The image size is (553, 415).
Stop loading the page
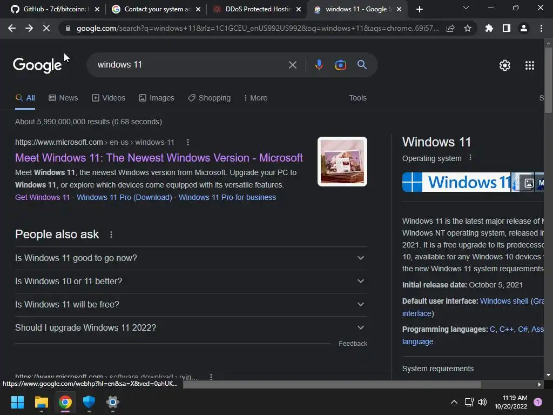46,28
